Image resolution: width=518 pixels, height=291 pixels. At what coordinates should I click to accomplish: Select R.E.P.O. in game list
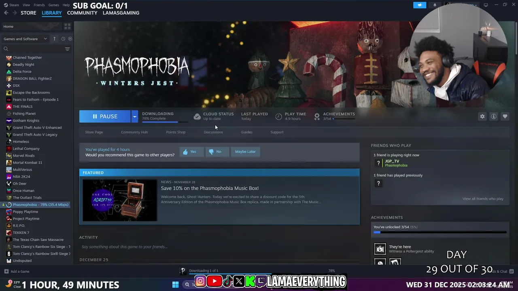point(19,226)
